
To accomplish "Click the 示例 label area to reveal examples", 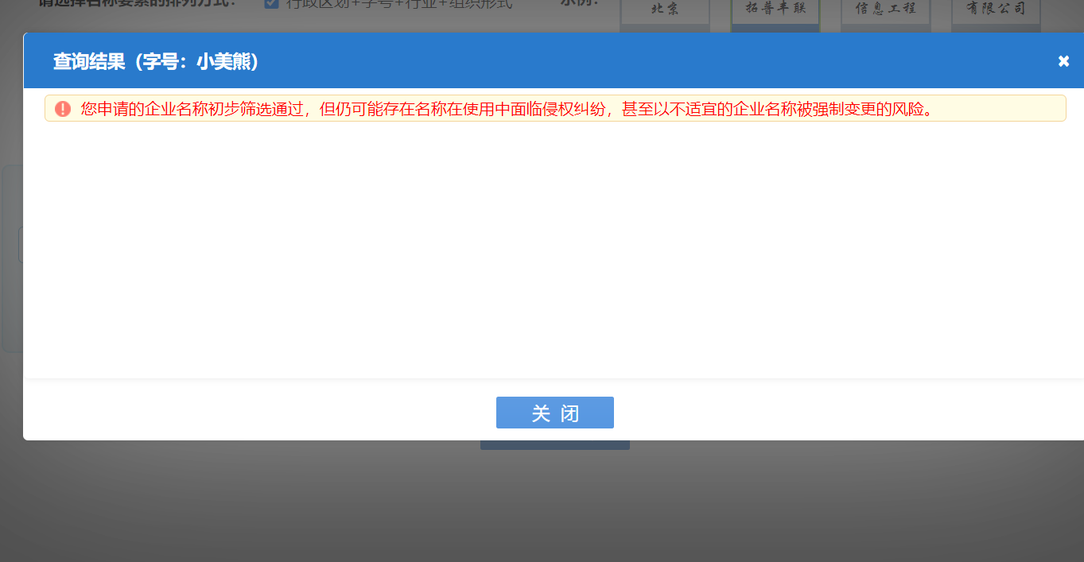I will click(x=577, y=4).
